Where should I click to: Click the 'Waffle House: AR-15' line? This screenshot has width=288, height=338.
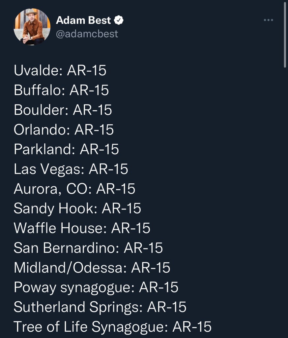pos(82,228)
